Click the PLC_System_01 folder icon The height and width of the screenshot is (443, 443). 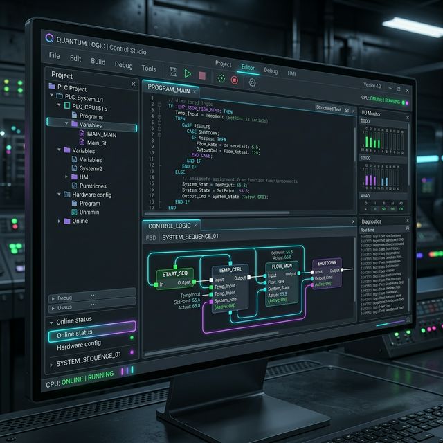60,96
